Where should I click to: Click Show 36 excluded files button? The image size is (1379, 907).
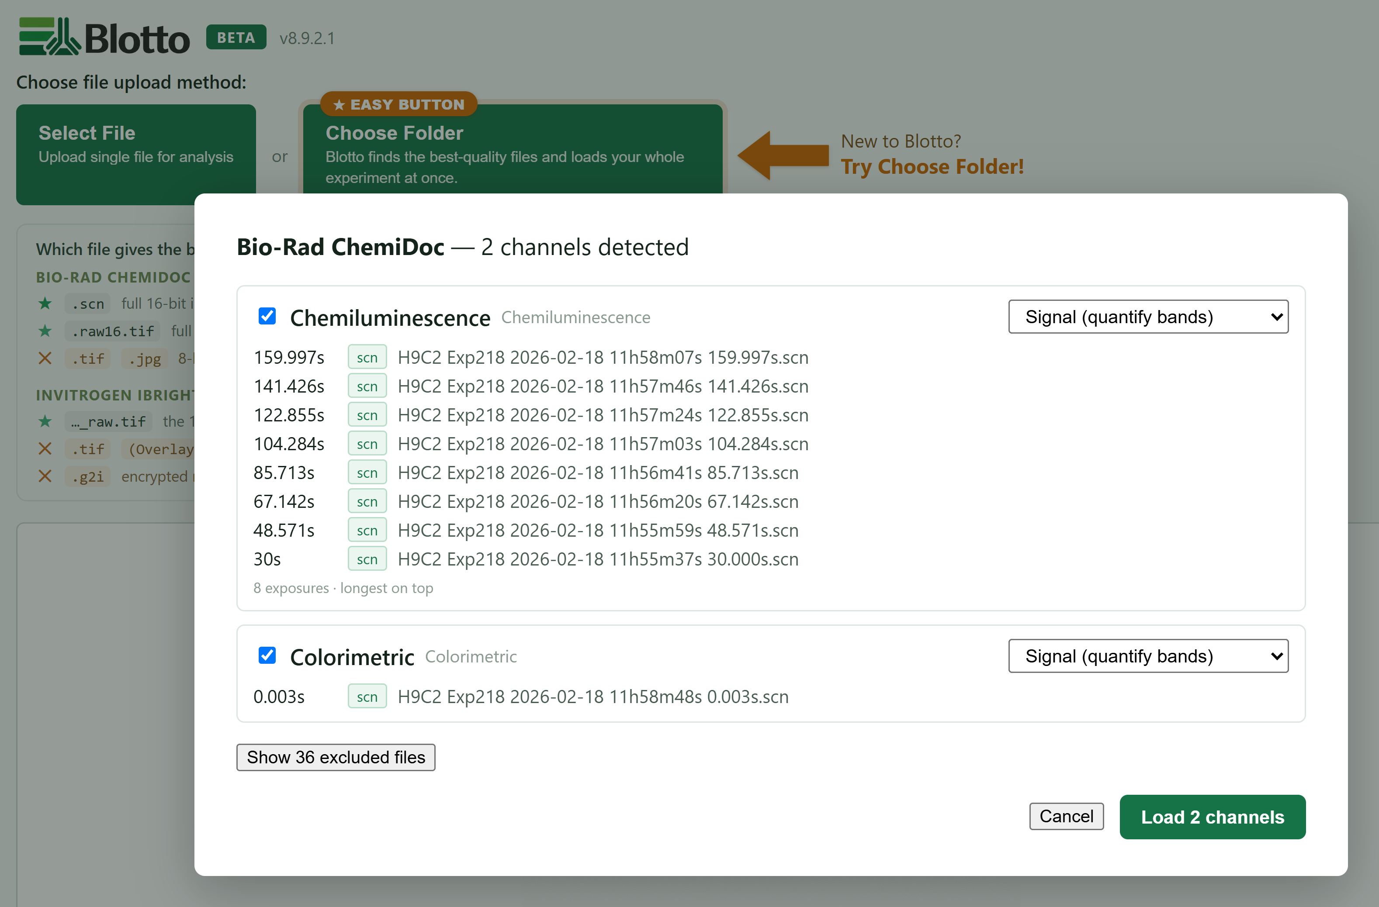(336, 757)
